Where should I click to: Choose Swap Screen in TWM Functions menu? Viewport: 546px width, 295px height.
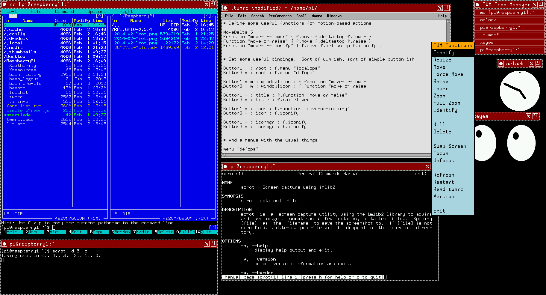(x=453, y=146)
